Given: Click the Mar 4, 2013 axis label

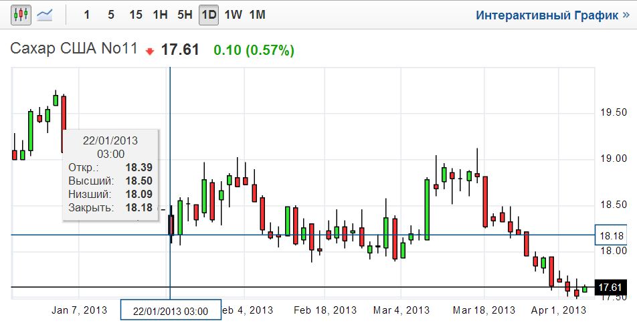Looking at the screenshot, I should 401,310.
